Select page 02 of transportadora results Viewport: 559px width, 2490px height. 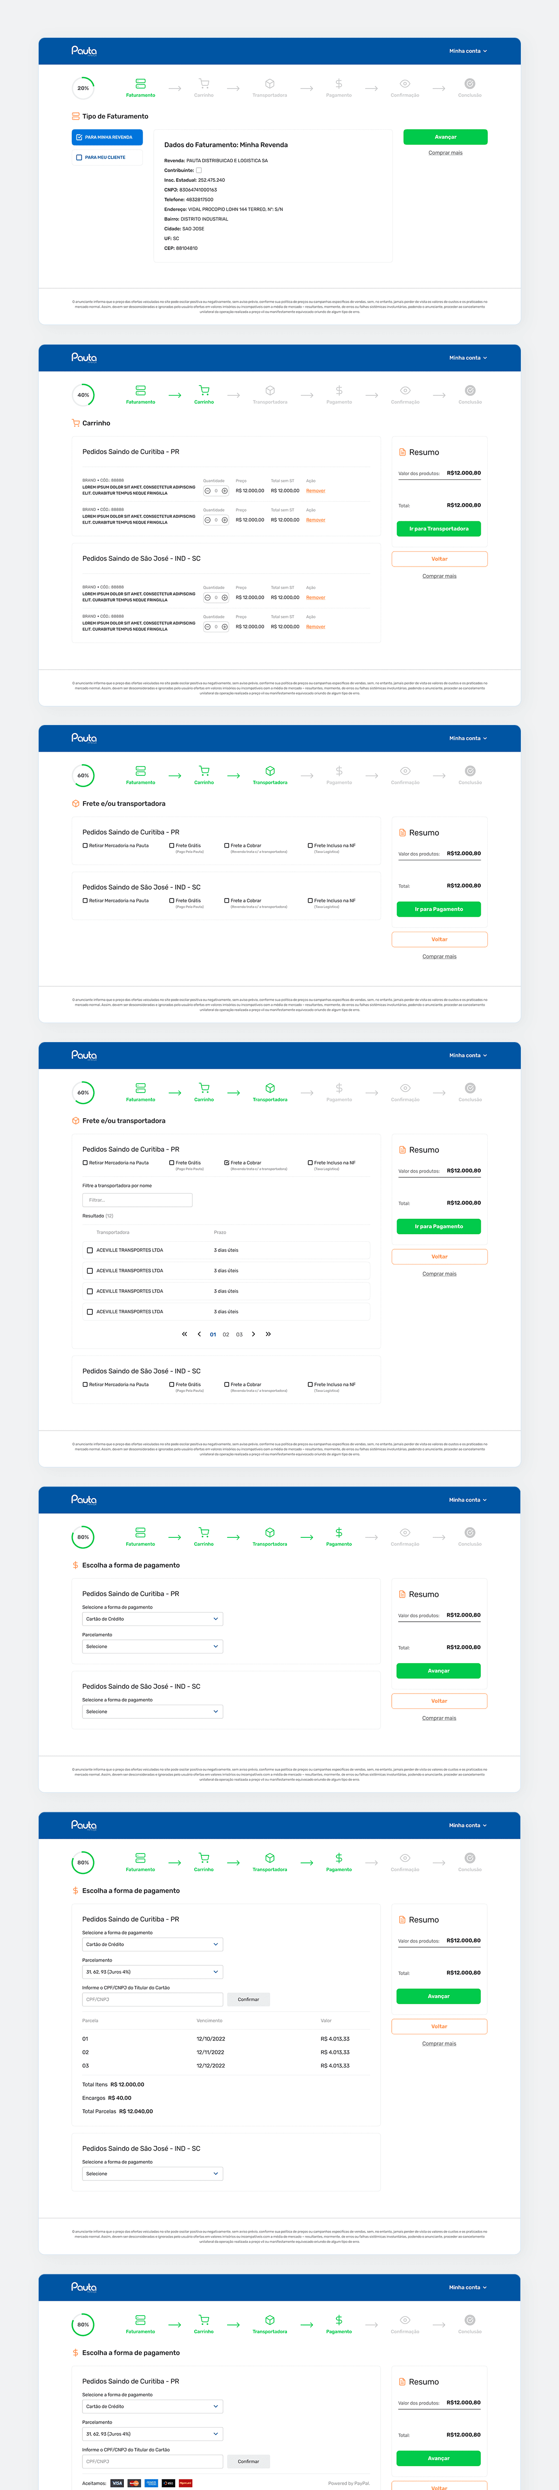[x=226, y=1335]
